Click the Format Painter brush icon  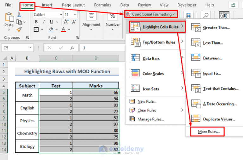click(19, 29)
